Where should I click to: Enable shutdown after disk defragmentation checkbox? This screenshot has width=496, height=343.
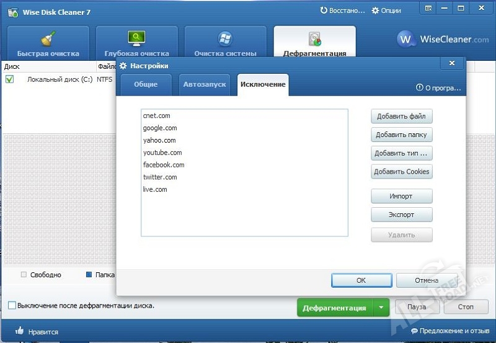(x=12, y=305)
